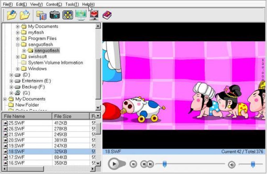267x174 pixels.
Task: Click the open file folder icon
Action: point(12,15)
